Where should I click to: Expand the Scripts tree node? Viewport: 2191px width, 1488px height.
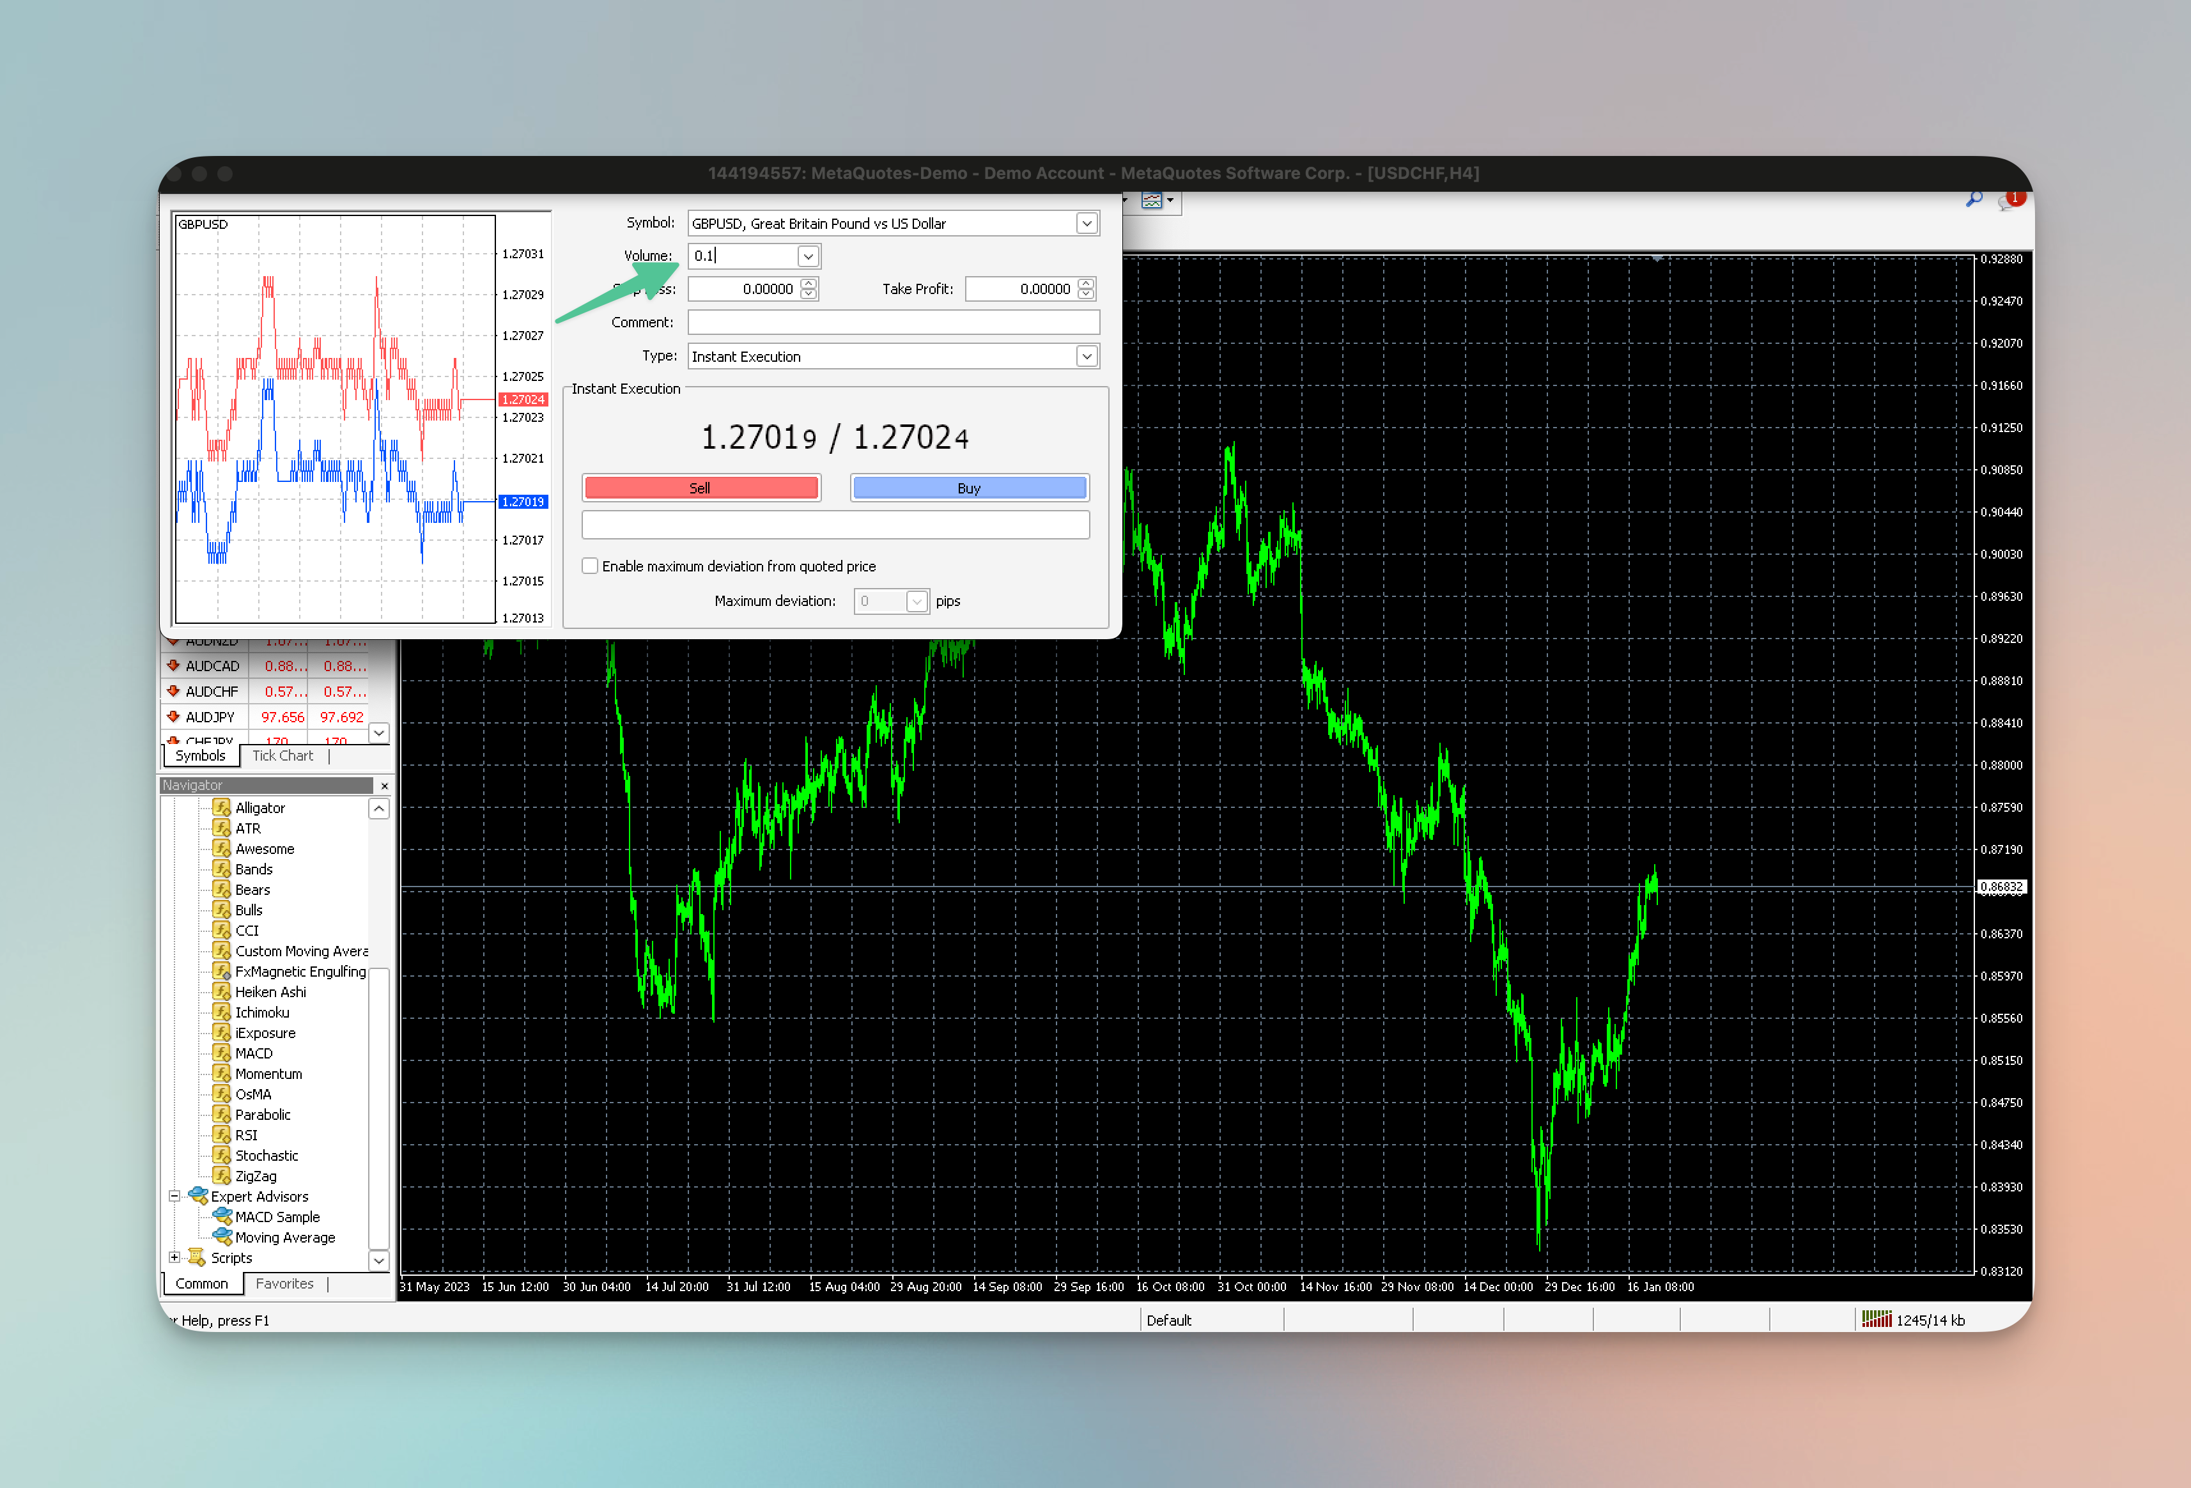click(x=174, y=1257)
